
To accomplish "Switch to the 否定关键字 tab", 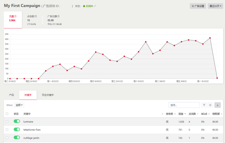I will point(48,95).
